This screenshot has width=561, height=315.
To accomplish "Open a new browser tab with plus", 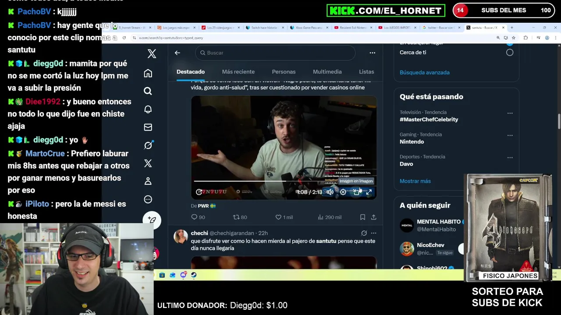I will point(511,28).
